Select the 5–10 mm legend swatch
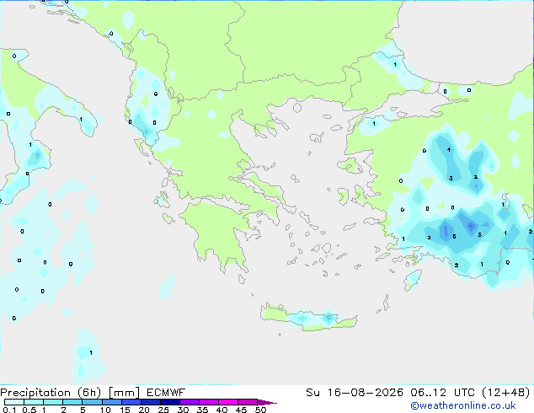Image resolution: width=534 pixels, height=413 pixels. coord(92,402)
